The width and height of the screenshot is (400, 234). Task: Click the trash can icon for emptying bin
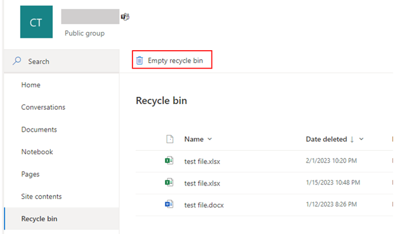click(139, 60)
